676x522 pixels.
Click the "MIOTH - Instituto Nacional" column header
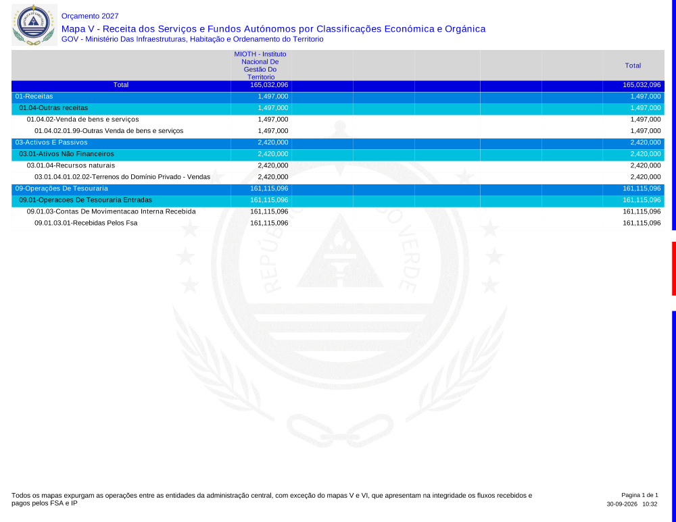tap(260, 66)
